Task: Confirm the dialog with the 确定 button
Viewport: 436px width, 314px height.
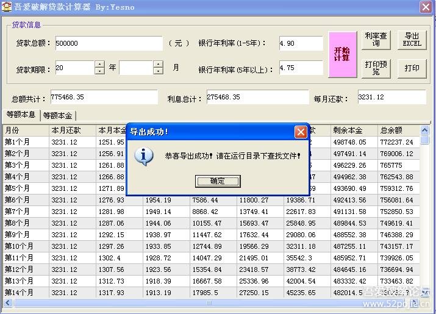Action: [218, 181]
